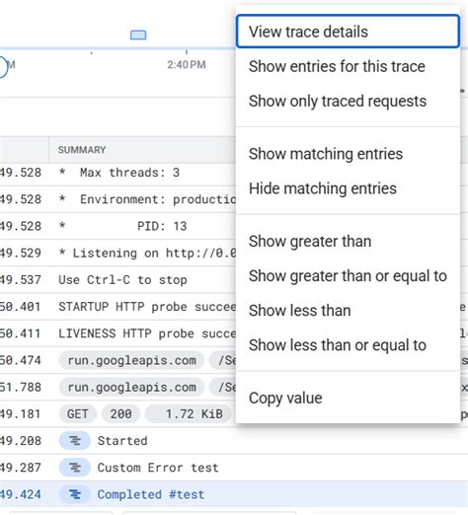
Task: Click timestamp 50.401 on STARTUP row
Action: tap(21, 307)
